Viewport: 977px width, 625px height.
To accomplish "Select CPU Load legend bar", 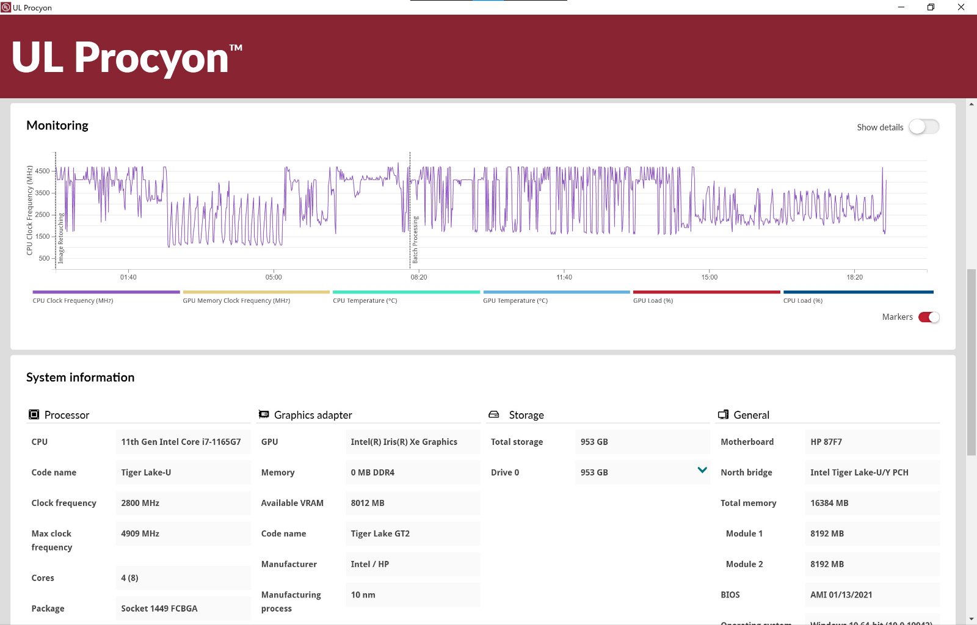I will pyautogui.click(x=859, y=292).
